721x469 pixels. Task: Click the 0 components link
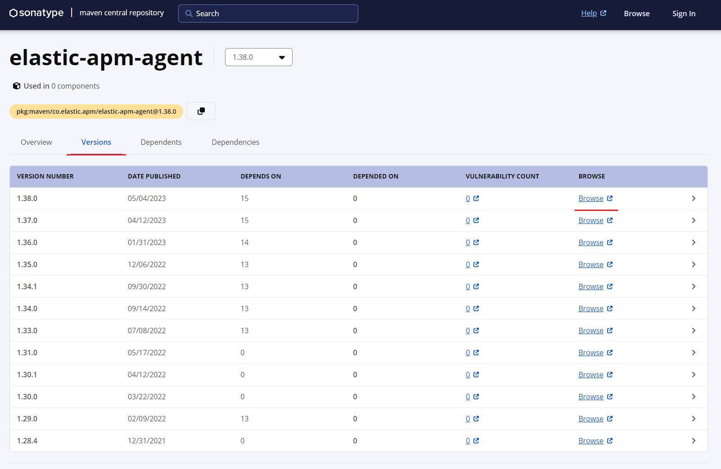coord(75,86)
